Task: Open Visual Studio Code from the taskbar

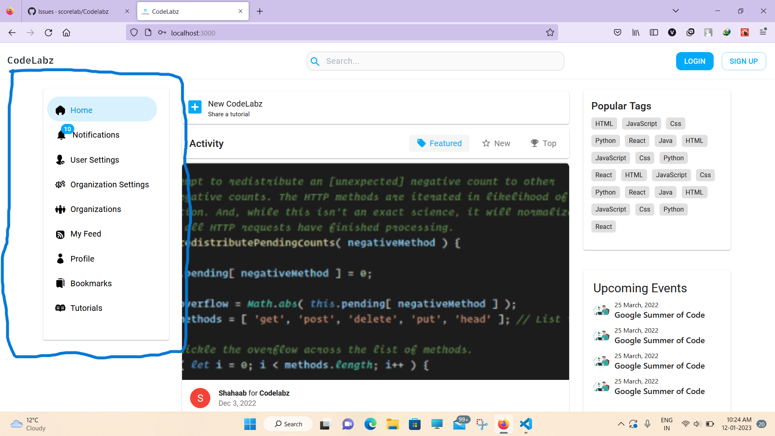Action: click(525, 424)
